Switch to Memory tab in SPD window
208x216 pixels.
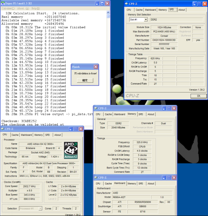point(162,10)
